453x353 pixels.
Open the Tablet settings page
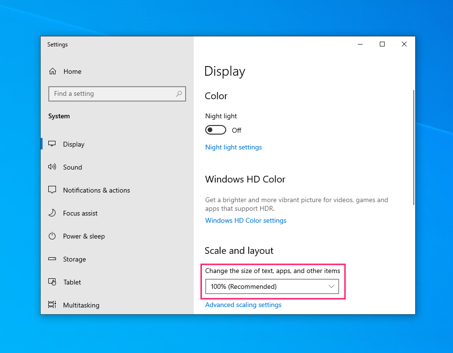pyautogui.click(x=117, y=282)
